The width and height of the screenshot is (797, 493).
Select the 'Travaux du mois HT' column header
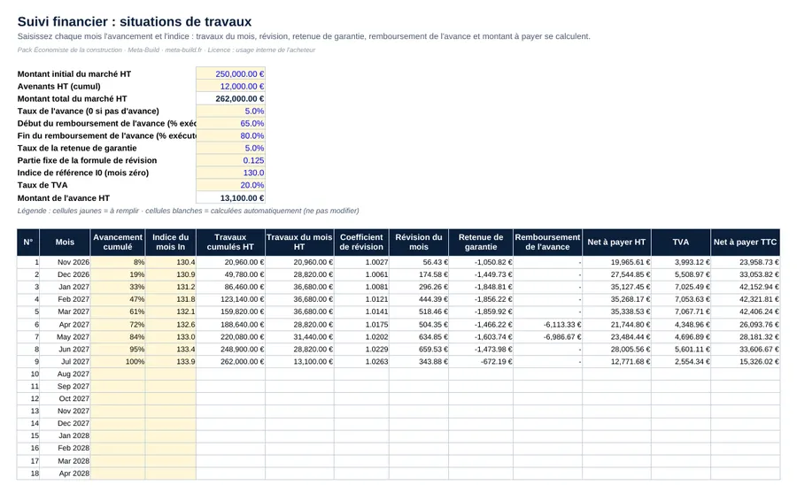pyautogui.click(x=299, y=242)
